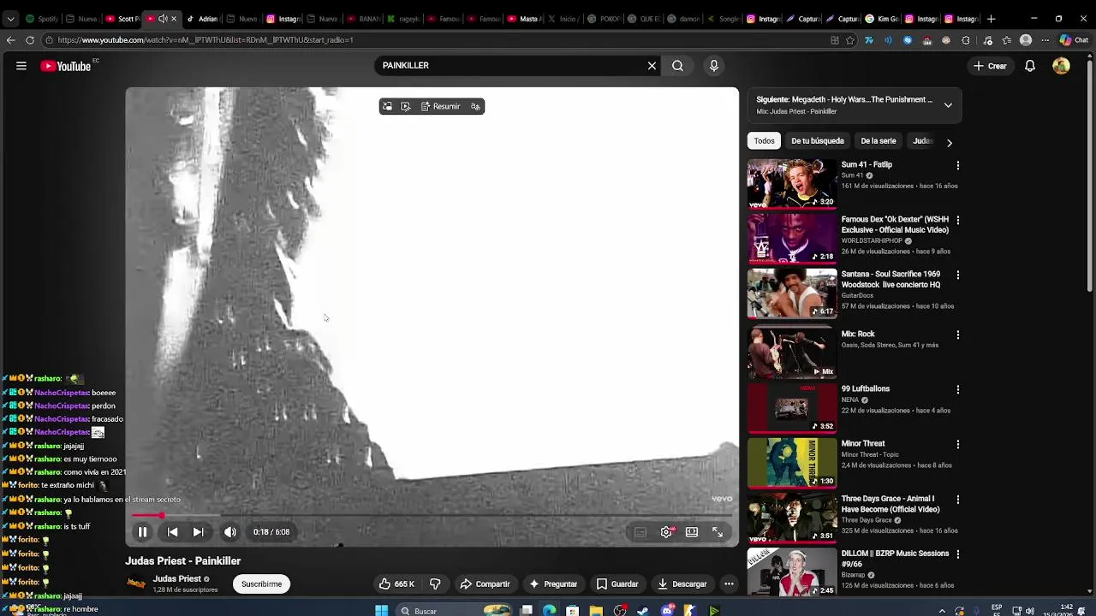The height and width of the screenshot is (616, 1096).
Task: Switch to the Kim Go browser tab
Action: pyautogui.click(x=881, y=19)
